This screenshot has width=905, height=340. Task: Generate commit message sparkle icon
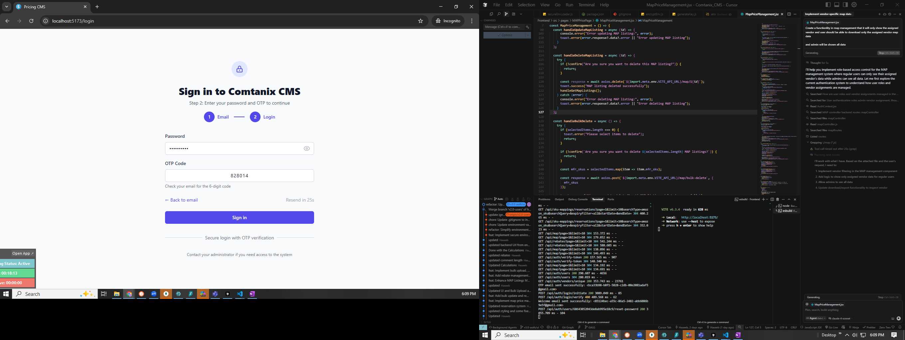527,27
